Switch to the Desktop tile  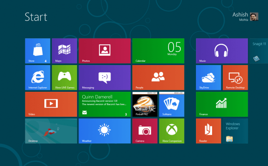click(x=51, y=131)
